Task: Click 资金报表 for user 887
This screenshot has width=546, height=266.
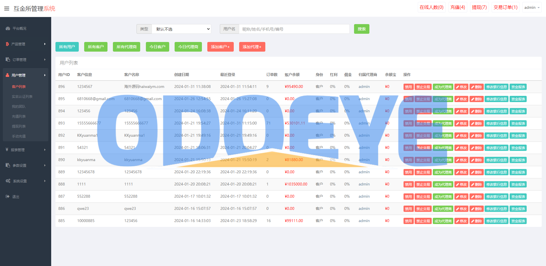Action: [518, 197]
